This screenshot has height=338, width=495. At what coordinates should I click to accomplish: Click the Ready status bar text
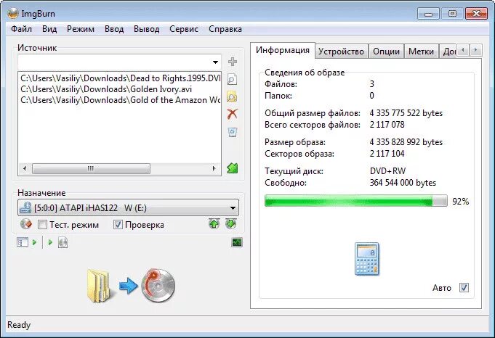(x=19, y=325)
